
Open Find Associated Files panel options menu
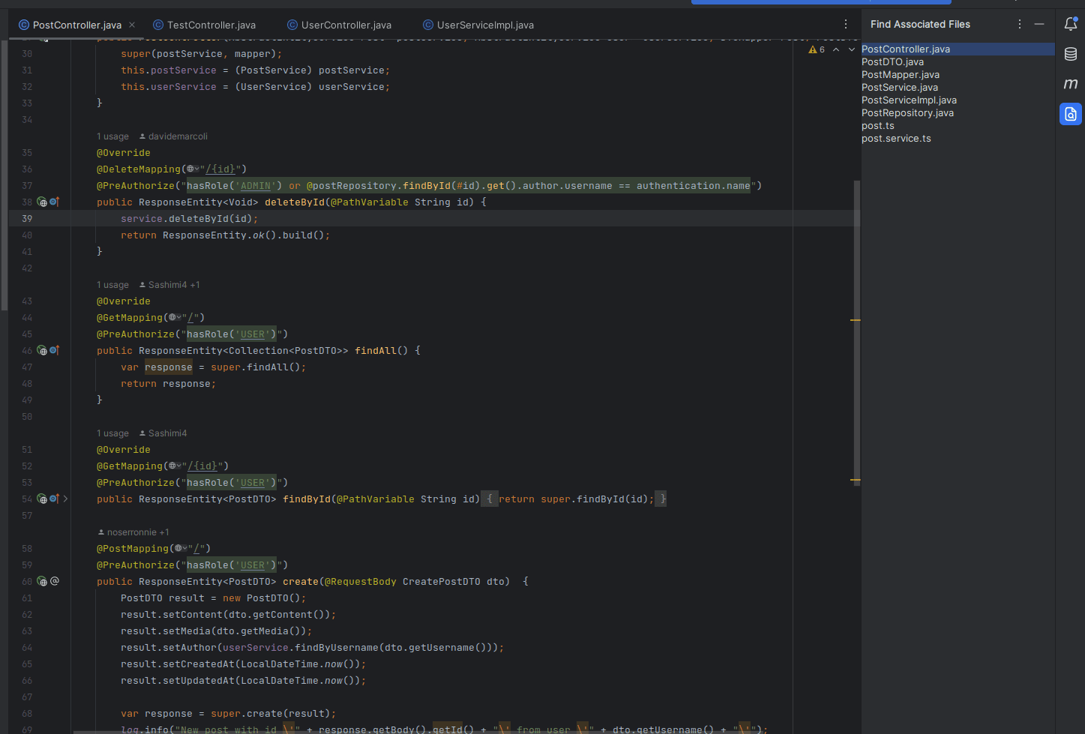pyautogui.click(x=1019, y=25)
